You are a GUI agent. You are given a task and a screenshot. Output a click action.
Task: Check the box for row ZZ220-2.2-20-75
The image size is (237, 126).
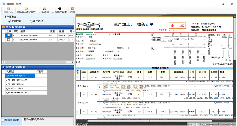point(9,35)
